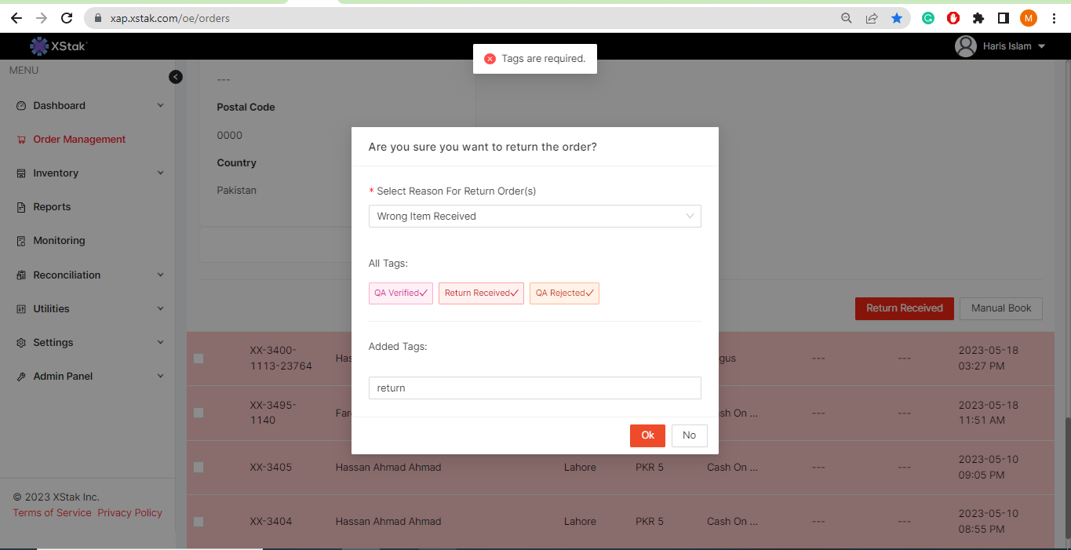Click No to cancel the return
The height and width of the screenshot is (550, 1071).
(x=689, y=435)
